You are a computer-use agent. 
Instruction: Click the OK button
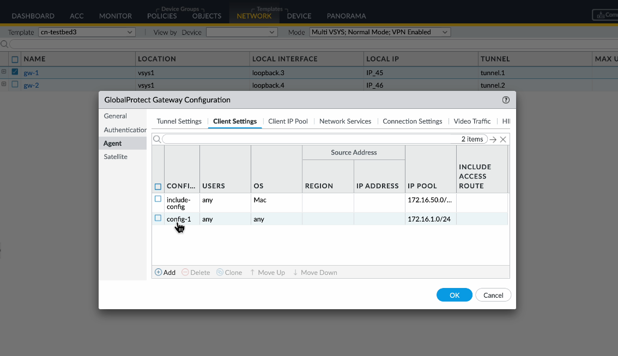455,295
